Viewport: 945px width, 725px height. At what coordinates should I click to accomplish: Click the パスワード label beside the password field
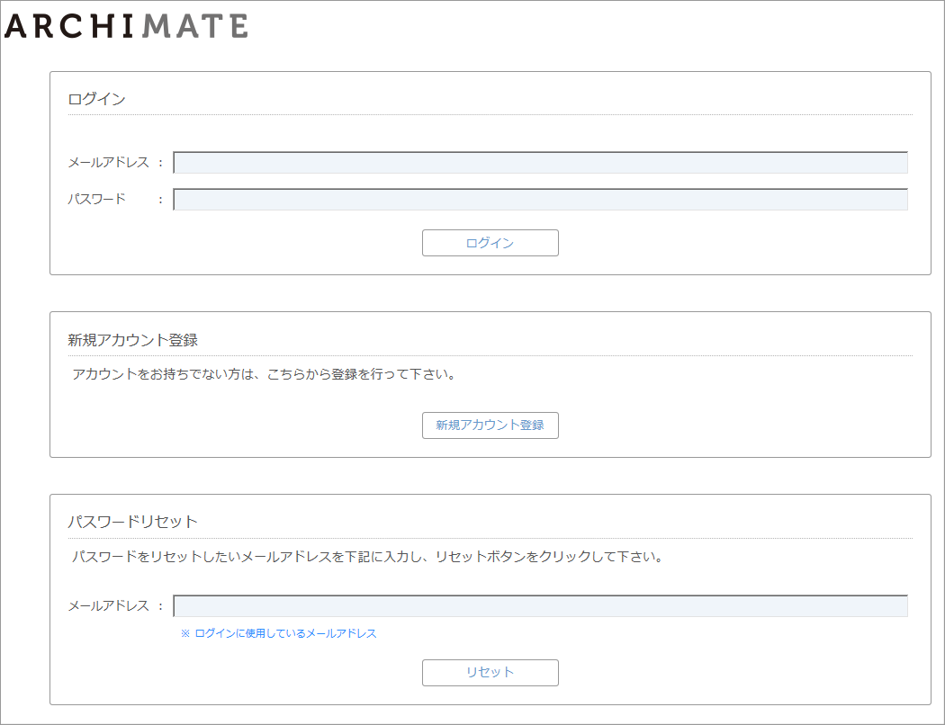point(96,199)
